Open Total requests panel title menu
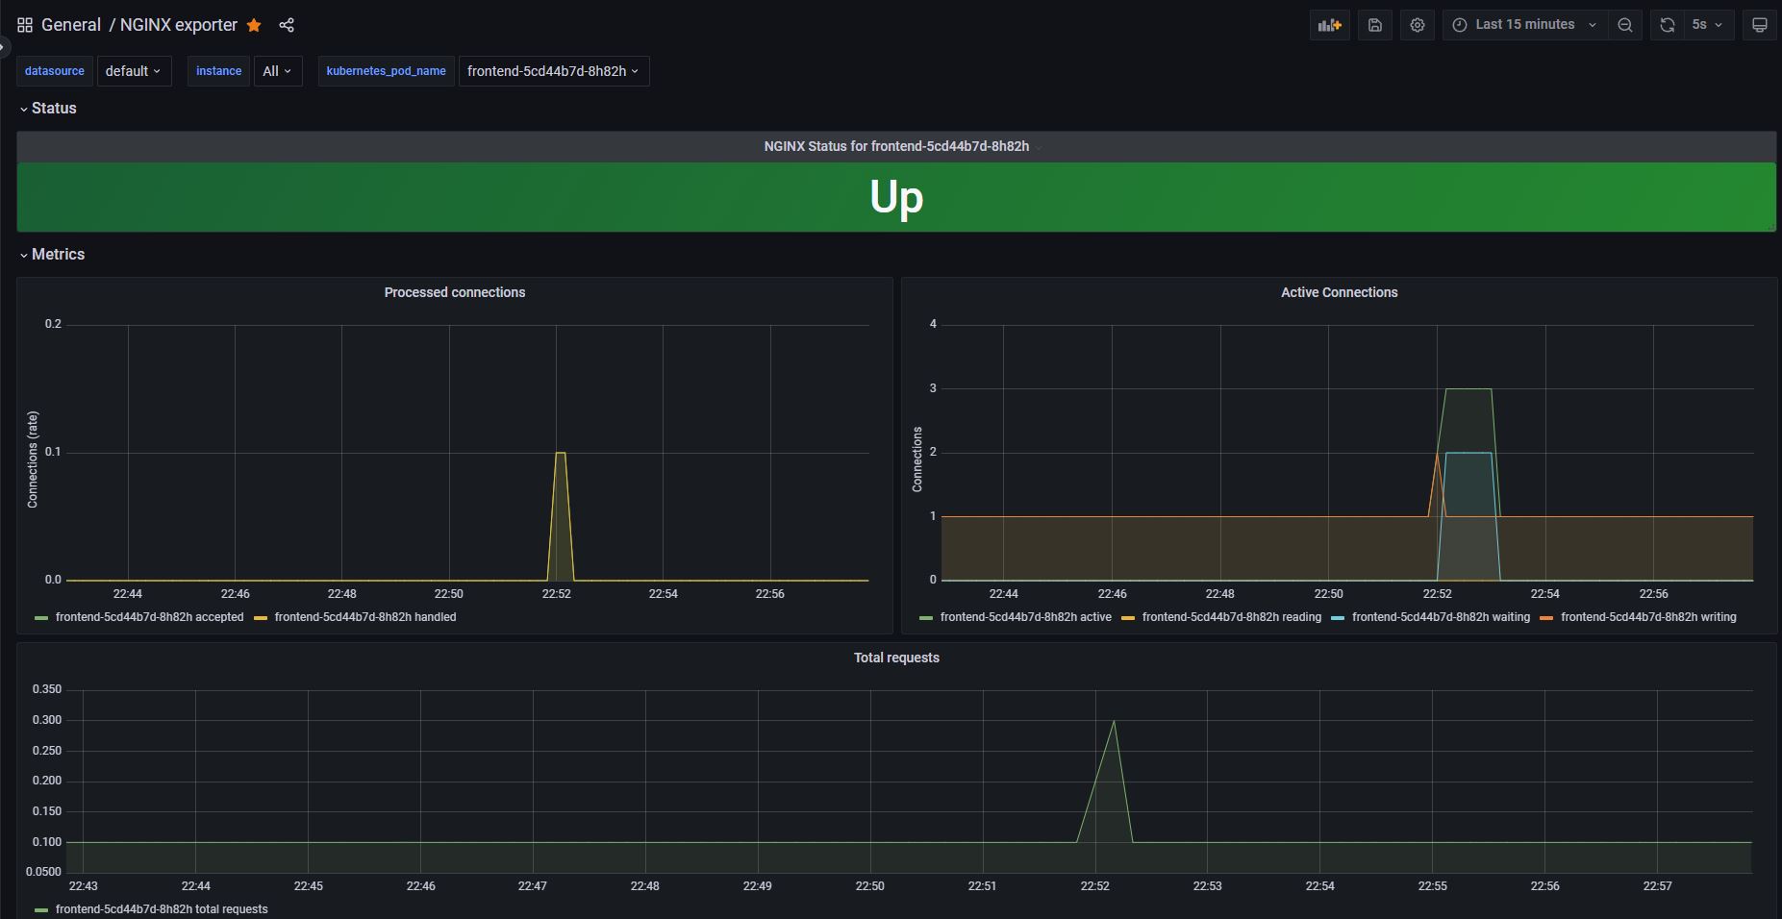The height and width of the screenshot is (919, 1782). coord(896,658)
